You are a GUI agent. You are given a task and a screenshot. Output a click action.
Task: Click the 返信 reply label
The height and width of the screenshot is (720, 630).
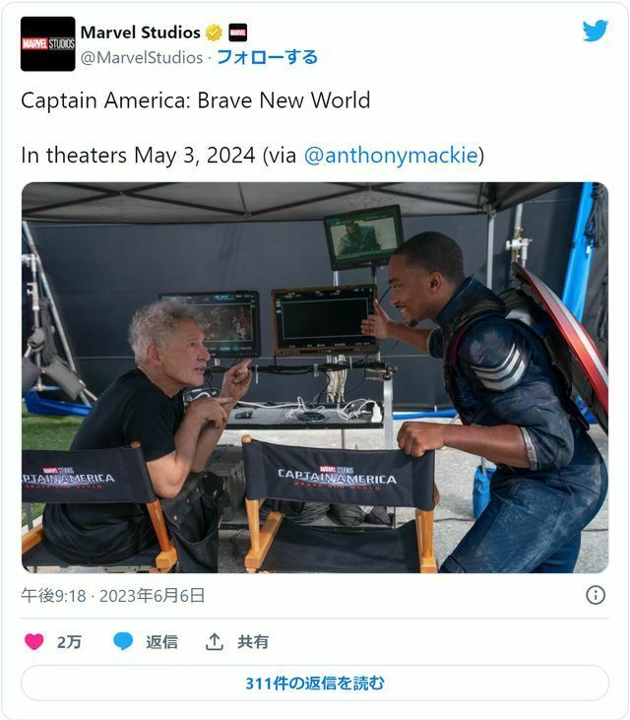161,642
